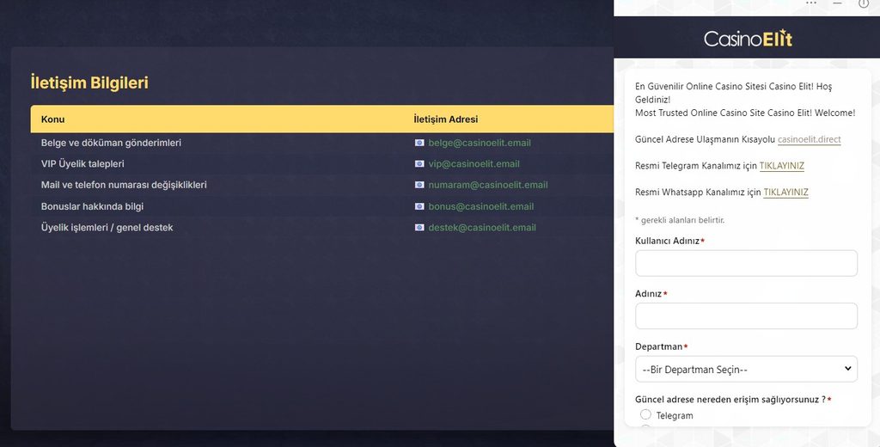Click the end-chat power icon
This screenshot has width=880, height=447.
point(863,3)
